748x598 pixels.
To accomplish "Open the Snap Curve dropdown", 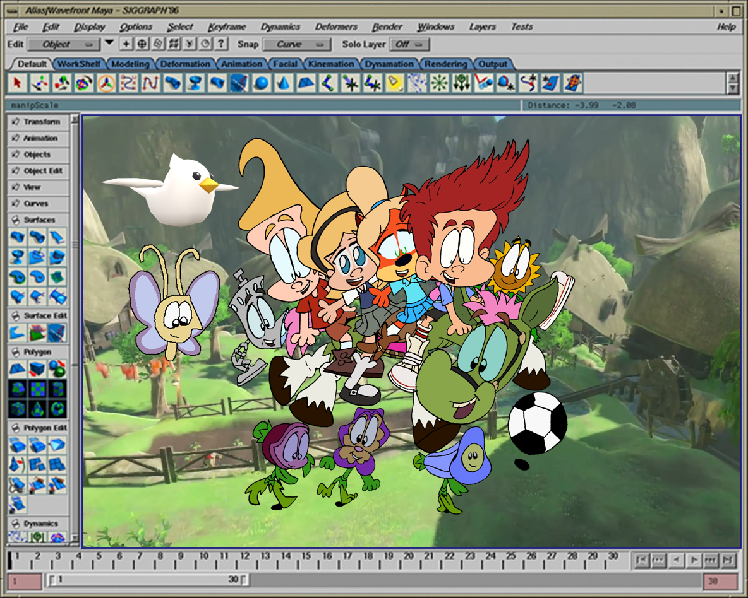I will (297, 44).
